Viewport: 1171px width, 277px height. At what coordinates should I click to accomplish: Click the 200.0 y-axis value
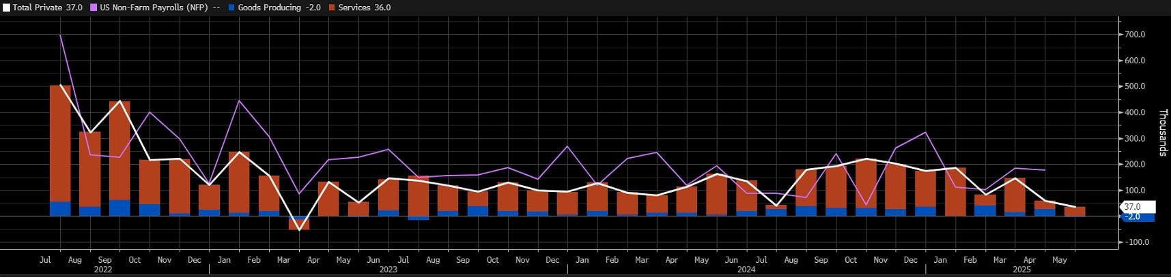pos(1135,164)
